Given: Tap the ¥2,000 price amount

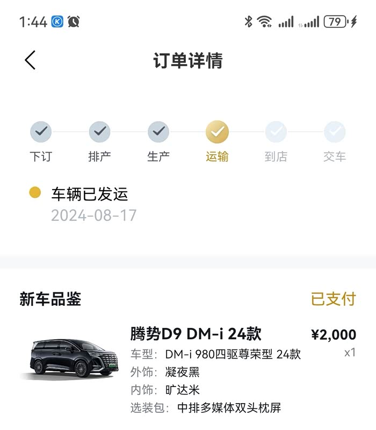Looking at the screenshot, I should tap(334, 334).
